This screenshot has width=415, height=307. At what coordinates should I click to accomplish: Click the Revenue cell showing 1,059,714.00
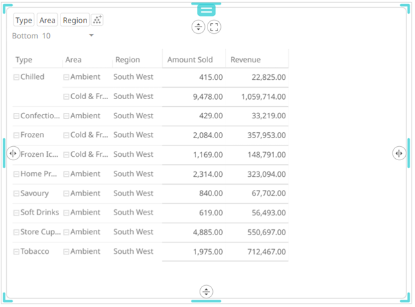click(255, 96)
